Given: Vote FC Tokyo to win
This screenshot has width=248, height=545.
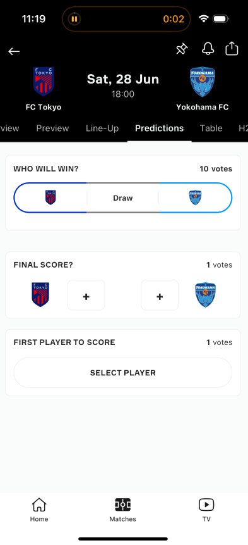Looking at the screenshot, I should (50, 197).
